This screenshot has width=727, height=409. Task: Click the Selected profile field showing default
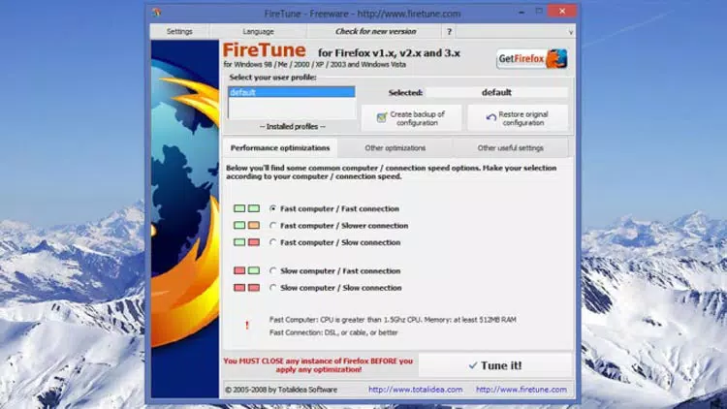point(496,92)
